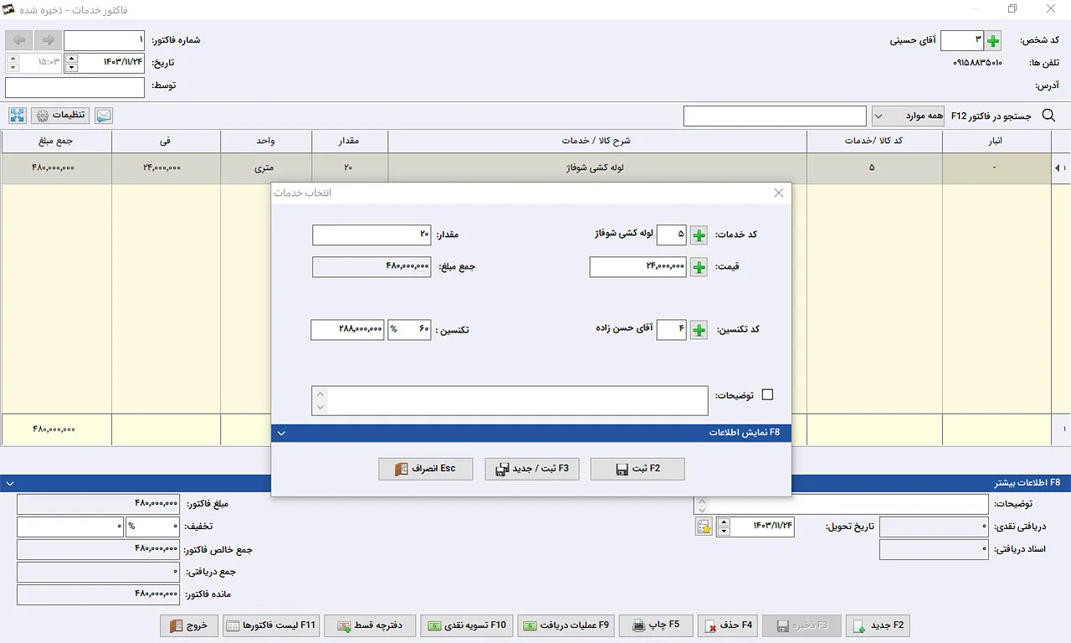The image size is (1071, 643).
Task: Click the خروج exit button
Action: click(x=190, y=625)
